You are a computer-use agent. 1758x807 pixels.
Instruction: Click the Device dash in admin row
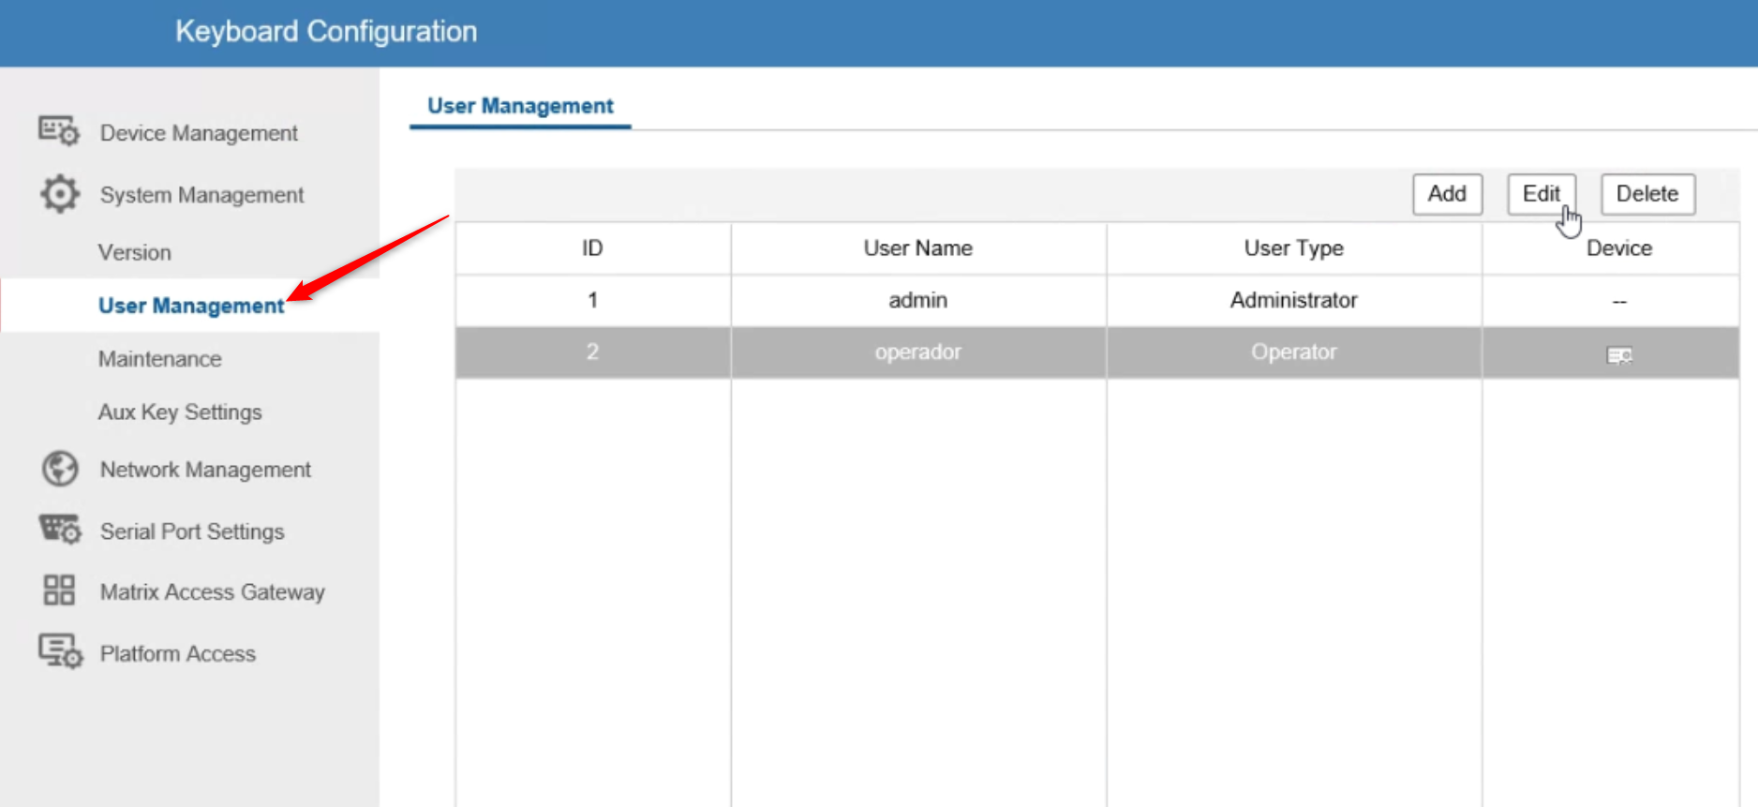pyautogui.click(x=1619, y=302)
